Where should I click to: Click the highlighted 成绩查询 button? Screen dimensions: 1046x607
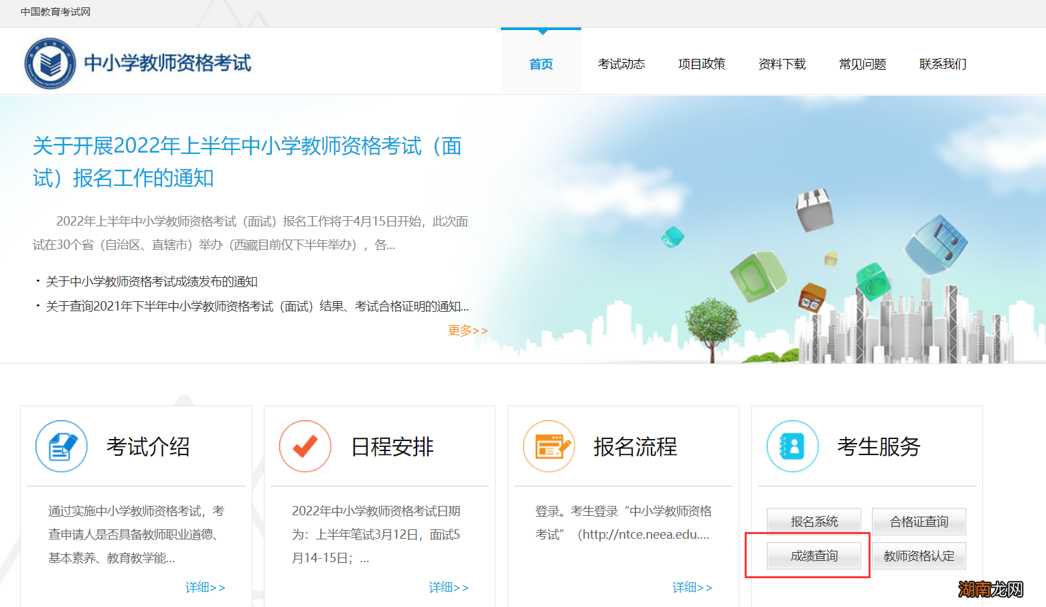point(814,555)
